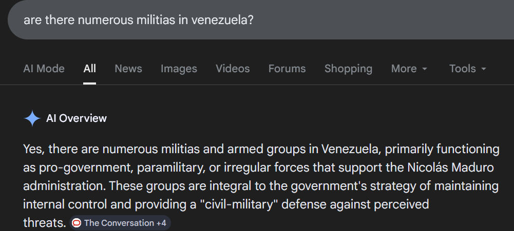Switch to the Videos tab

(x=233, y=69)
